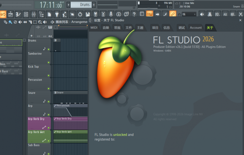Click the playlist horizontal scrollbar
This screenshot has width=244, height=155.
pos(73,28)
